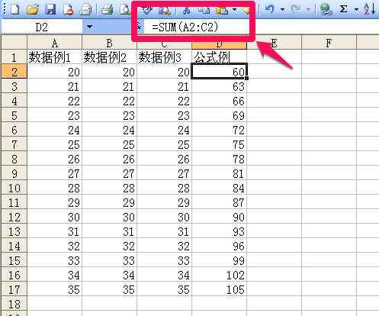Select cell D4 containing 66
The height and width of the screenshot is (316, 379).
coord(219,101)
